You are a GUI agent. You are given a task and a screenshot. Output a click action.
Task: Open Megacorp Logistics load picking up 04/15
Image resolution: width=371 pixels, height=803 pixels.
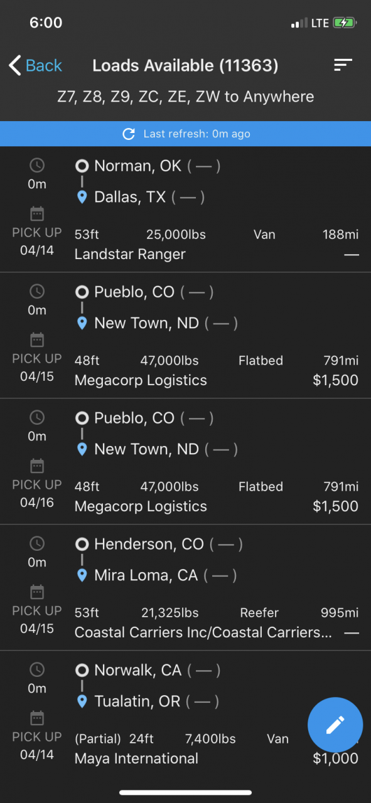(185, 336)
